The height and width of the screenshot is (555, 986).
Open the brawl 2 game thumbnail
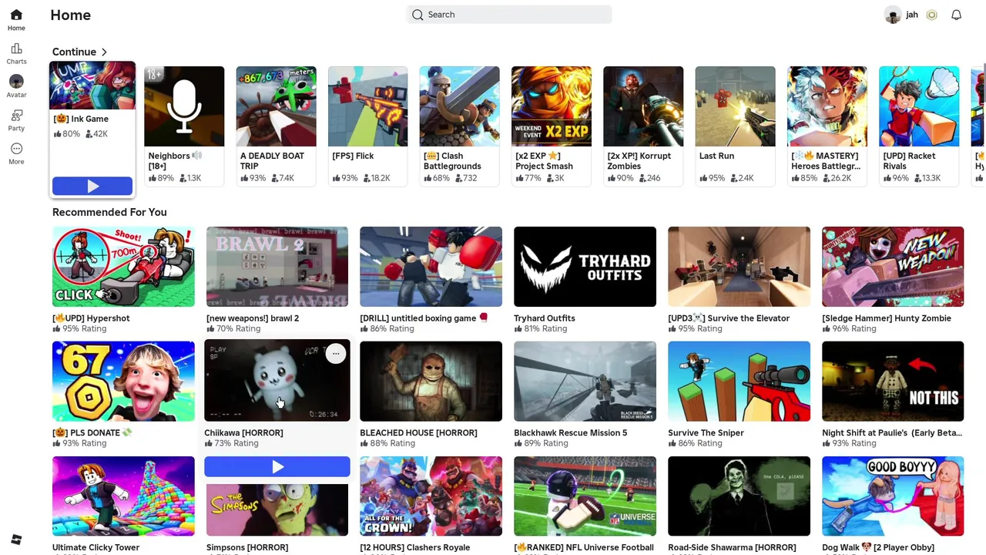click(x=277, y=267)
